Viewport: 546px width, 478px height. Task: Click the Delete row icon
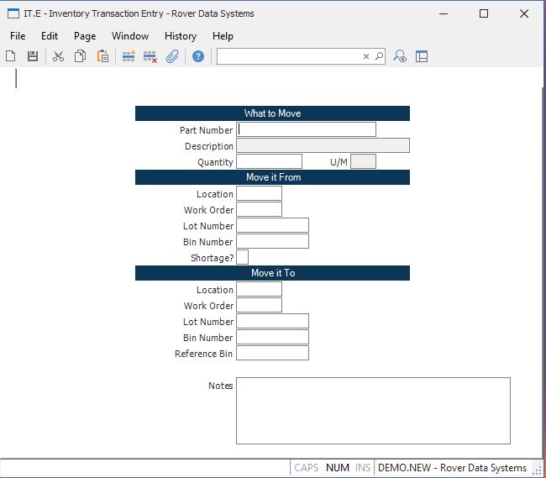(x=150, y=56)
